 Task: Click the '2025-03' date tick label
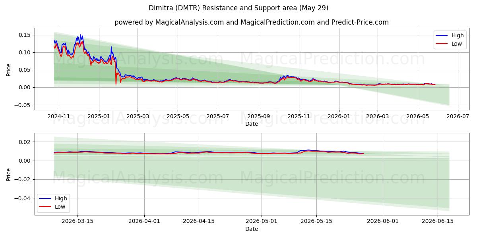pos(138,117)
